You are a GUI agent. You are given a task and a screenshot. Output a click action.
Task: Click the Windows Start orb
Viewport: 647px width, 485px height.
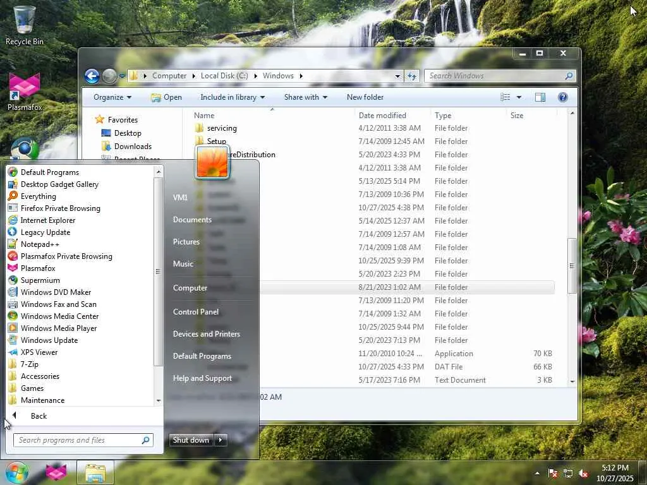(17, 472)
